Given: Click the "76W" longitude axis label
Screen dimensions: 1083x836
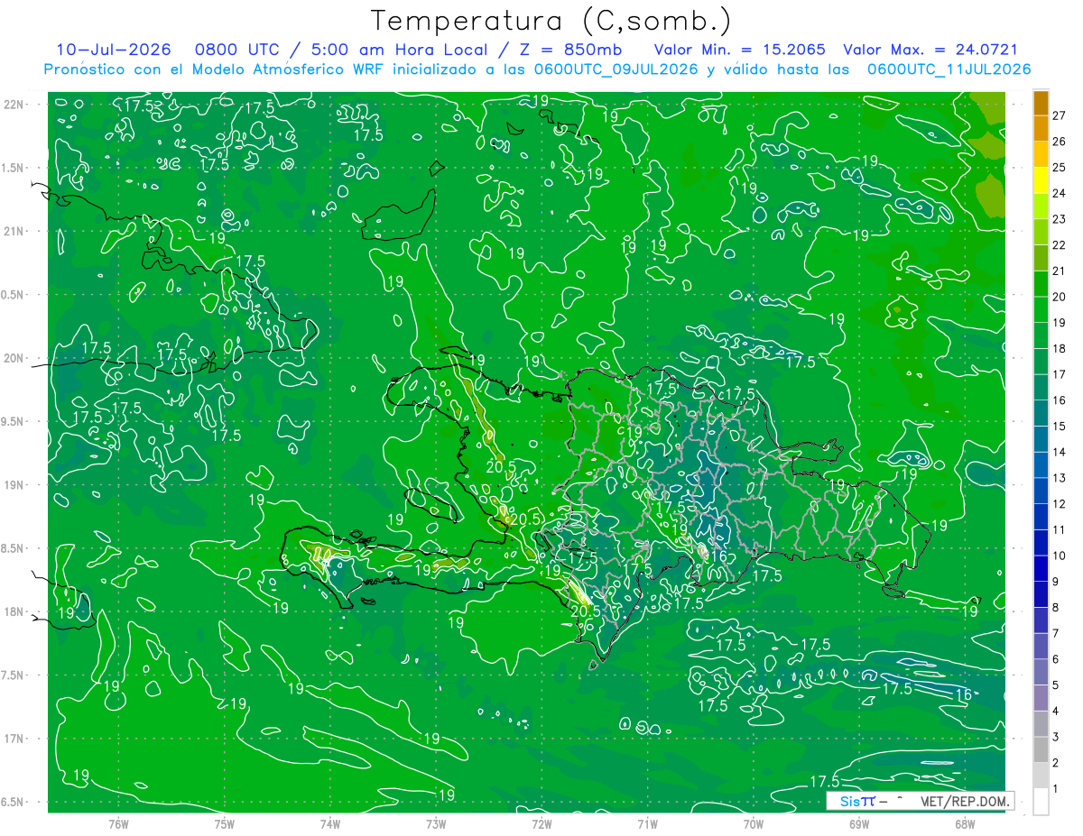Looking at the screenshot, I should 118,823.
